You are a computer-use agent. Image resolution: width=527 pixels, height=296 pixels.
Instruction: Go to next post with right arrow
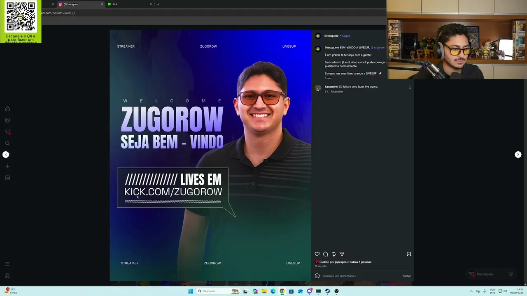point(518,155)
